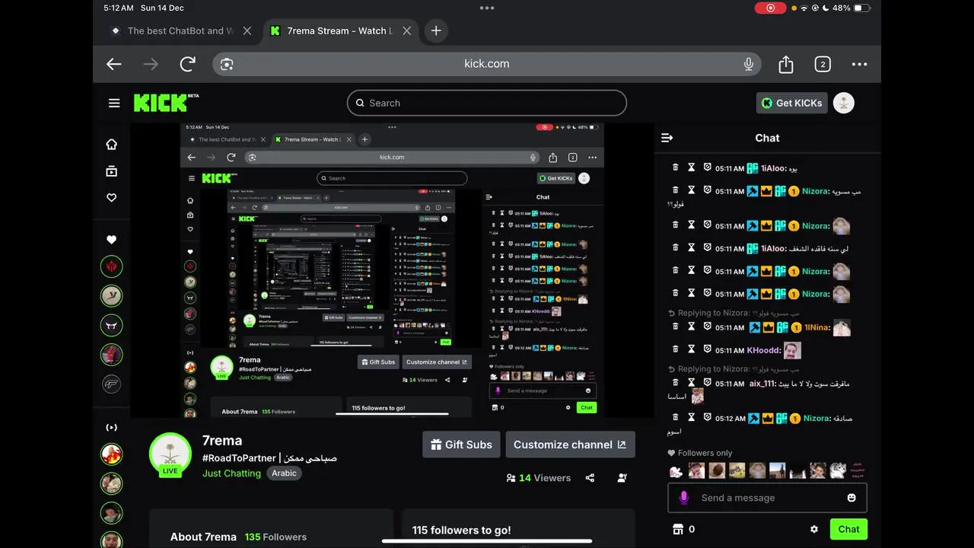Click the 'Send a message' field
This screenshot has height=548, width=974.
tap(767, 498)
